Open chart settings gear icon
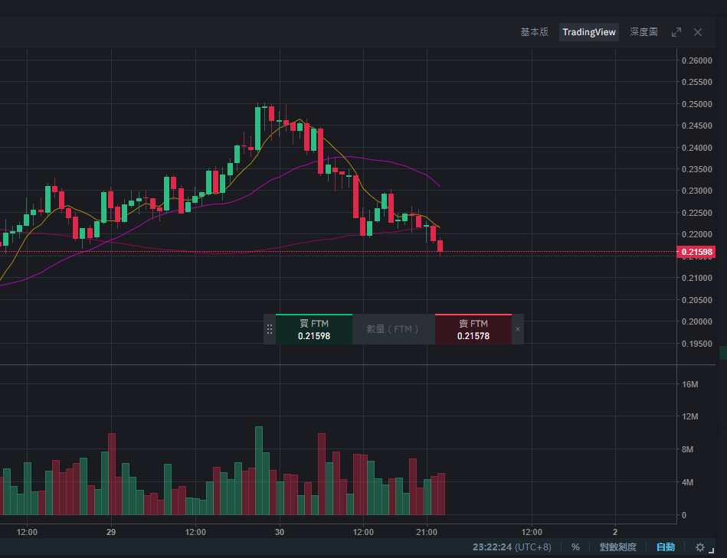This screenshot has width=727, height=558. pyautogui.click(x=700, y=547)
